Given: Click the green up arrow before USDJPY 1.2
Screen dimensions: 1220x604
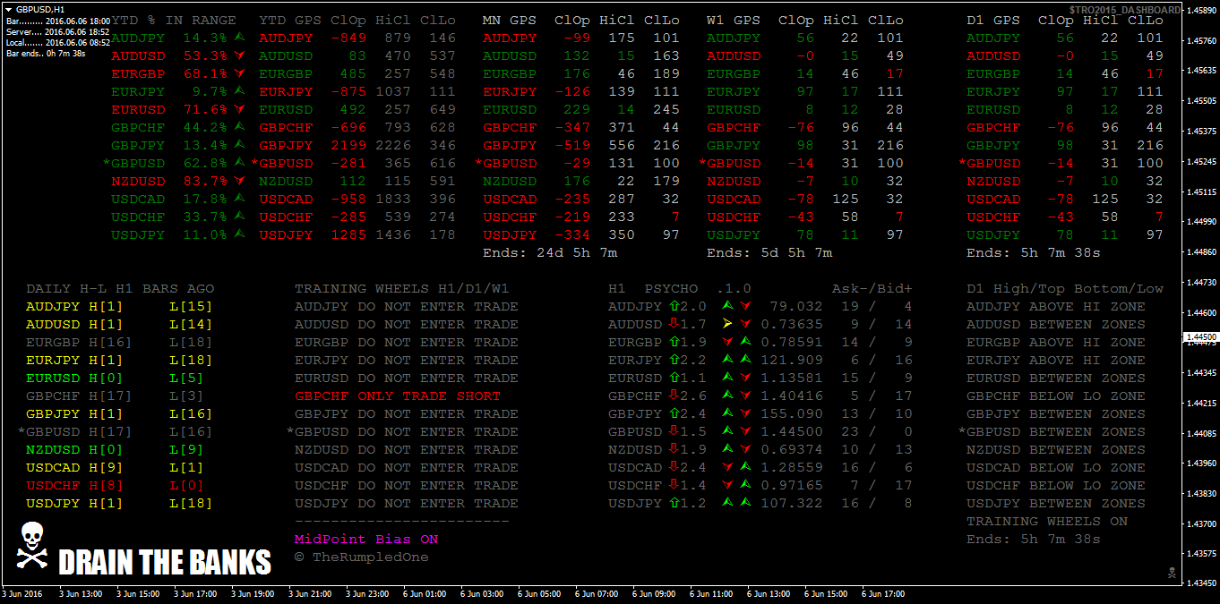Looking at the screenshot, I should pyautogui.click(x=674, y=503).
